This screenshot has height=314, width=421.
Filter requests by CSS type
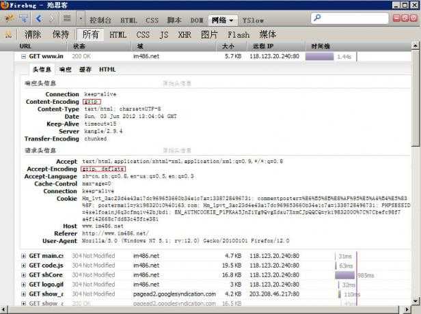pyautogui.click(x=143, y=35)
